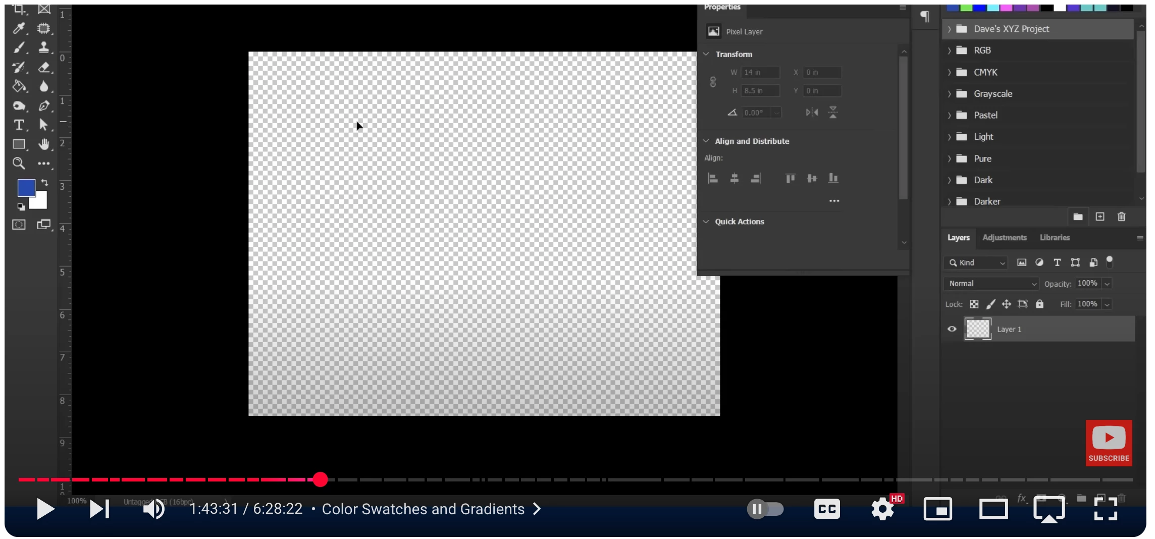The image size is (1155, 539).
Task: Play the YouTube video
Action: tap(45, 509)
